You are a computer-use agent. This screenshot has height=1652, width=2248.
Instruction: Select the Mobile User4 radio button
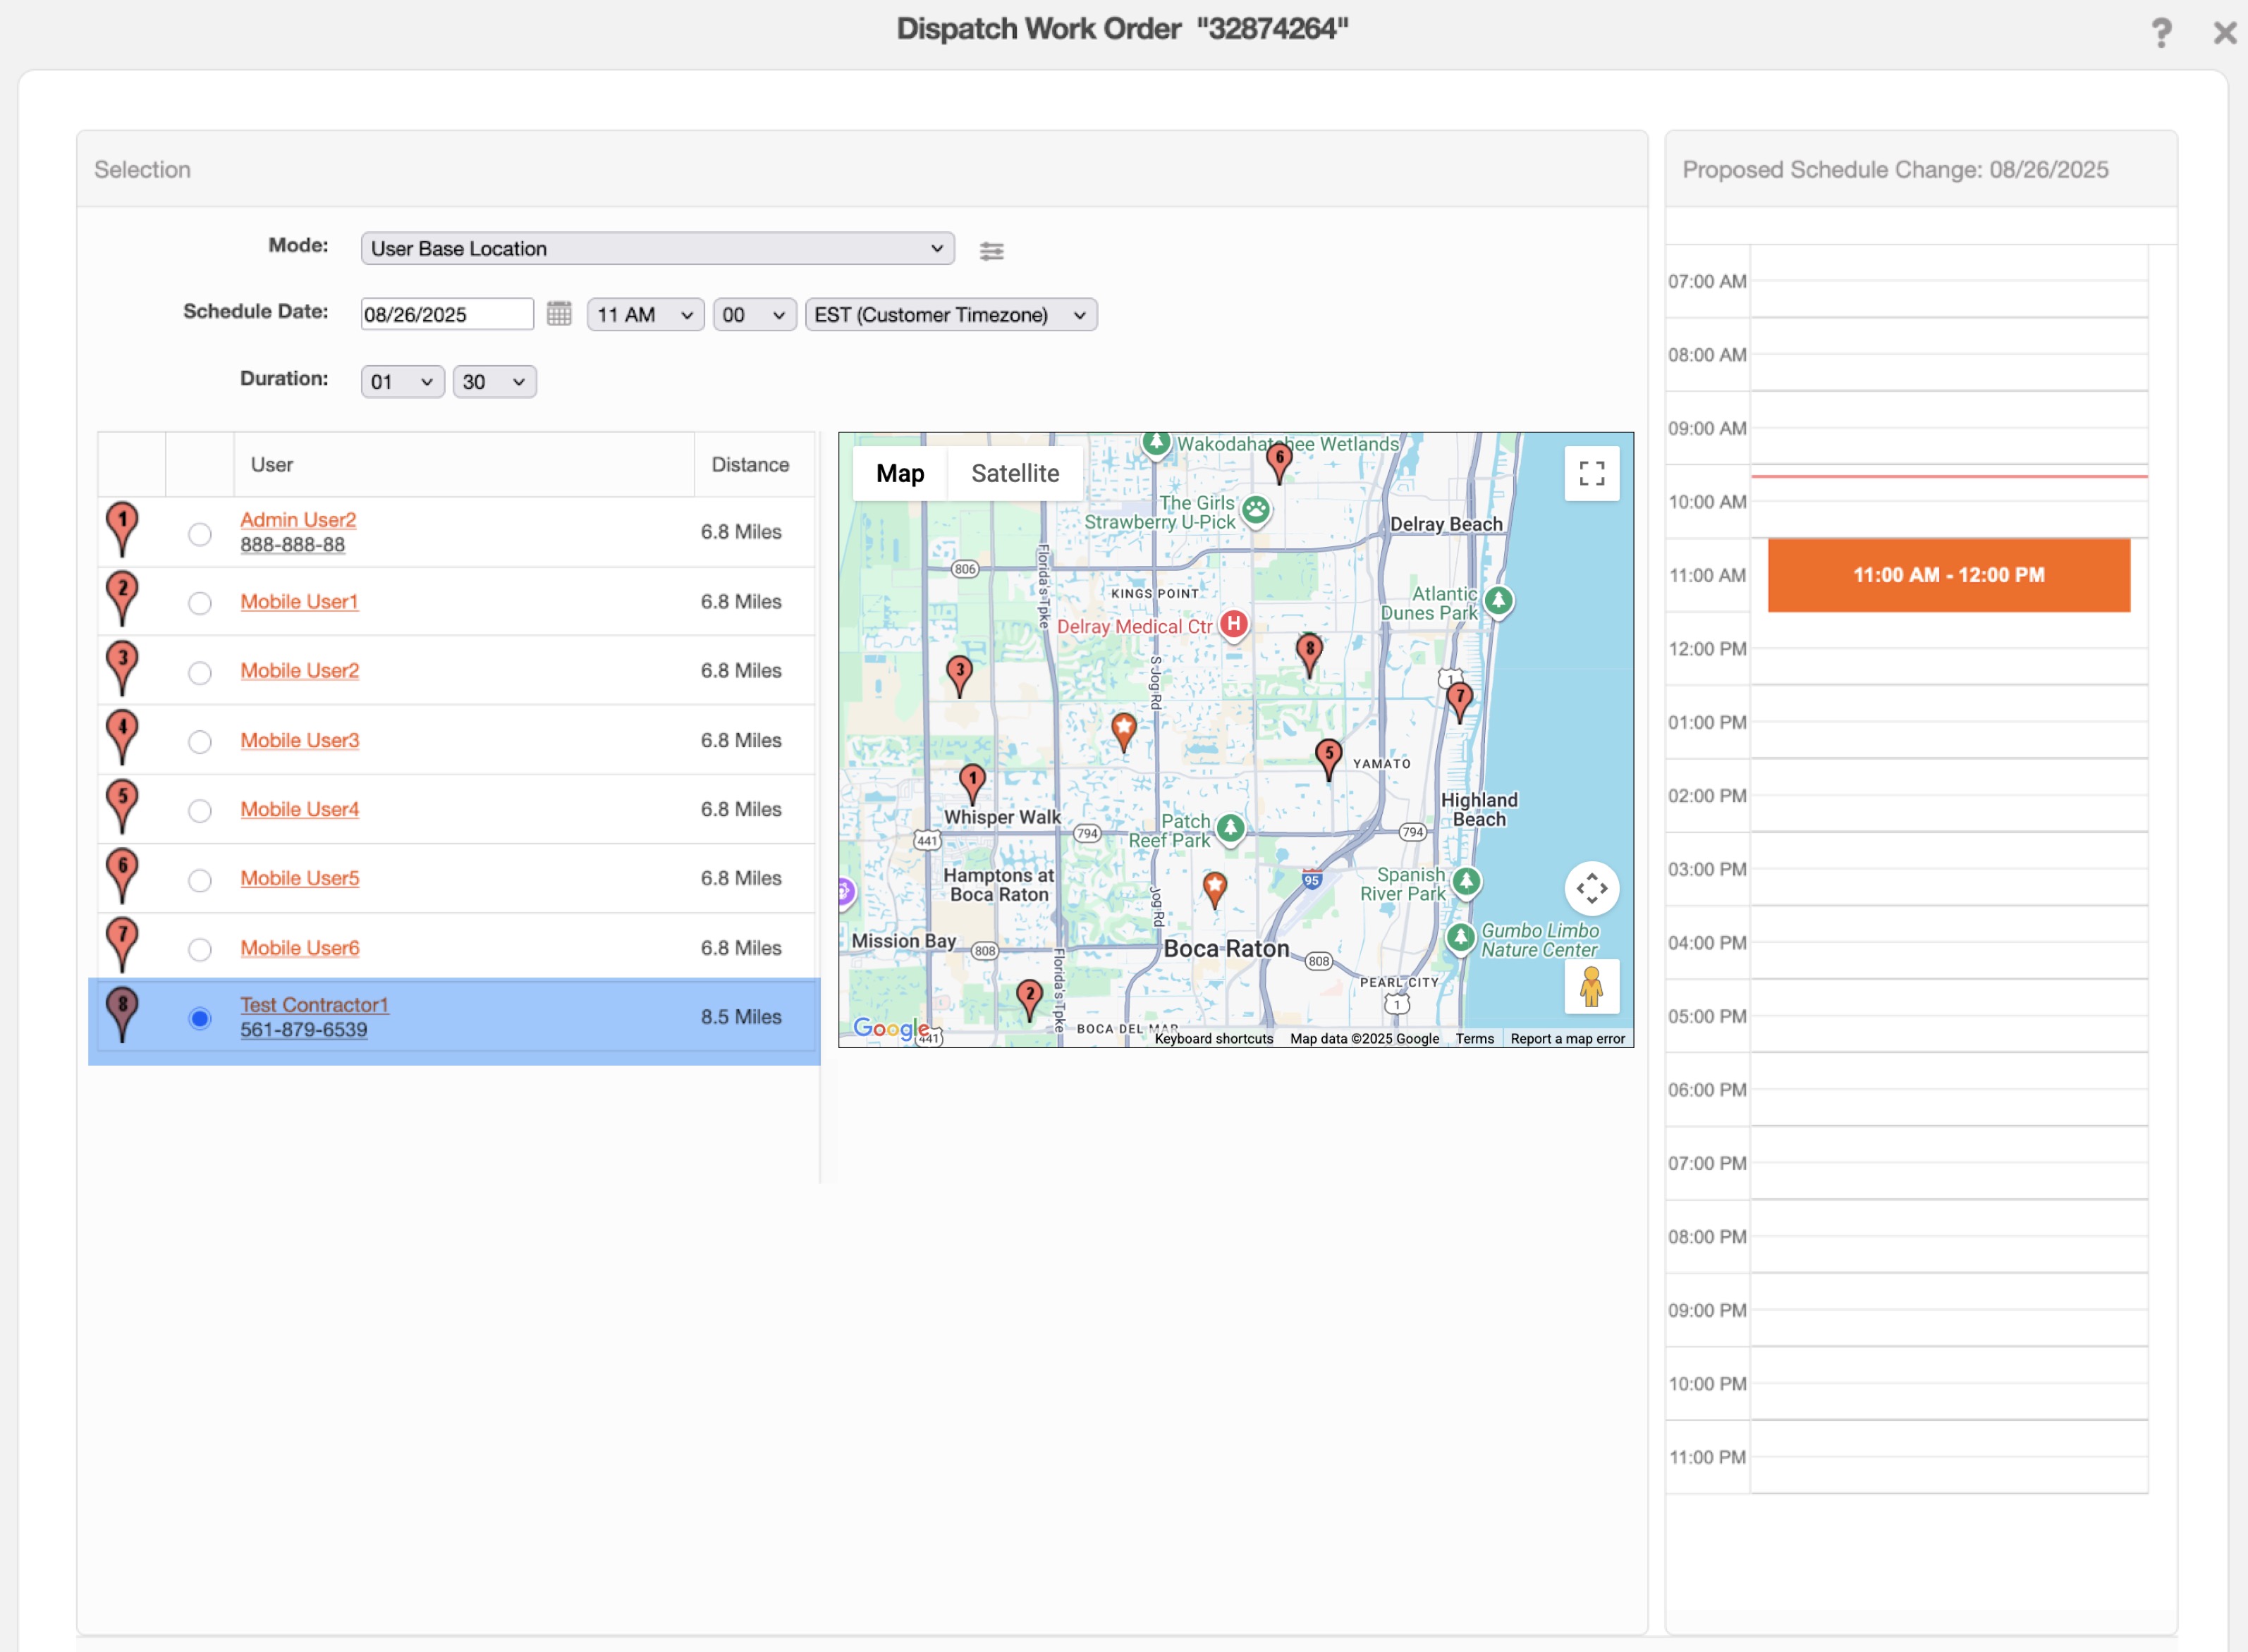tap(199, 811)
